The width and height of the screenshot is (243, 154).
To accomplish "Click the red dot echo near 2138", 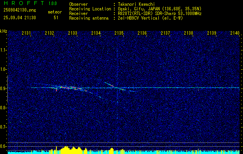I will [x=198, y=90].
